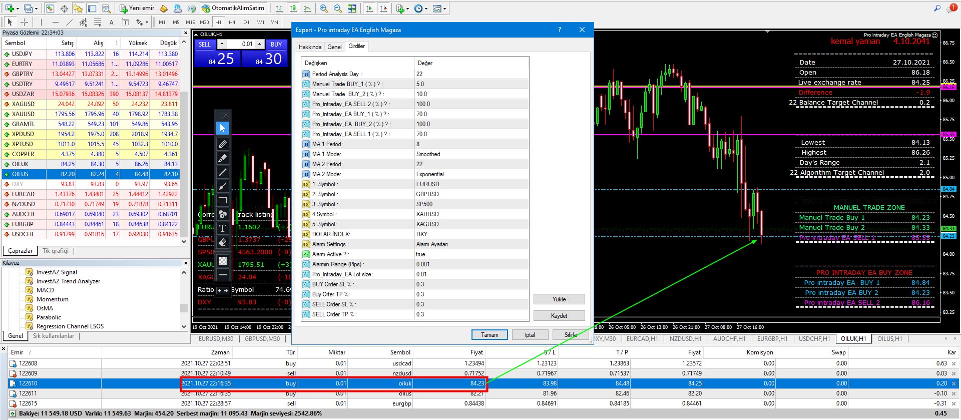Open new chart dropdown arrow

pyautogui.click(x=18, y=9)
